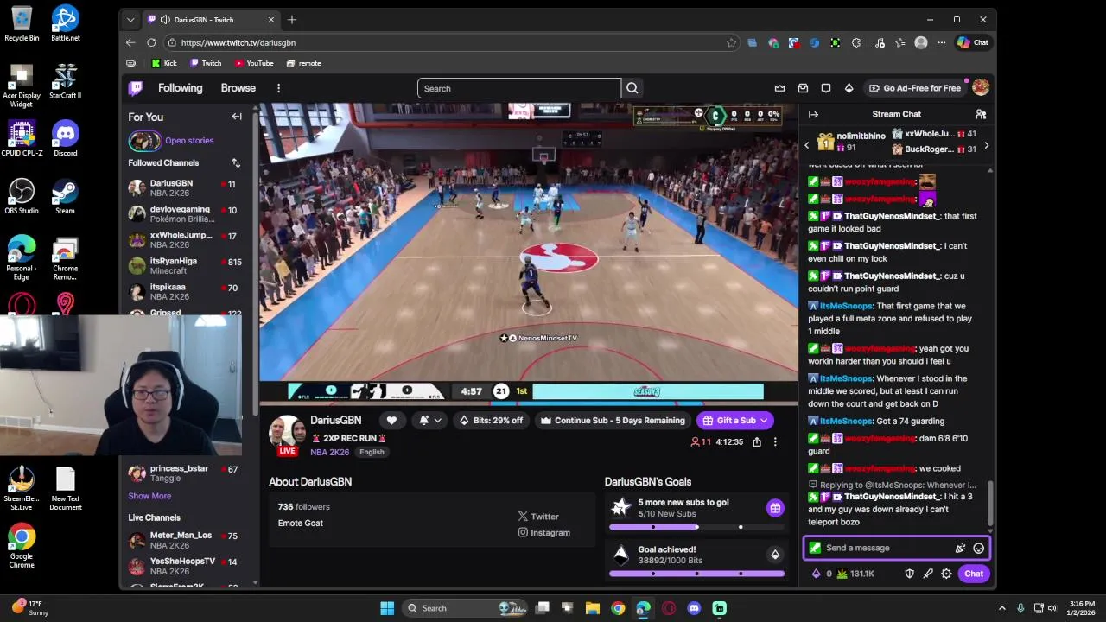Share the stream via share icon
This screenshot has width=1106, height=622.
(757, 442)
